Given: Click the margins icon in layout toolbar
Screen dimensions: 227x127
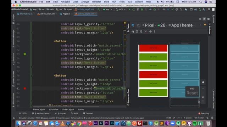Looking at the screenshot, I should [x=145, y=31].
